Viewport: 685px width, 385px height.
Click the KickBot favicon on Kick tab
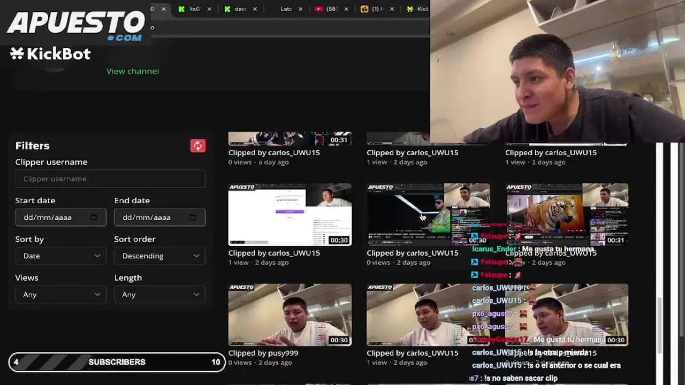tap(410, 9)
